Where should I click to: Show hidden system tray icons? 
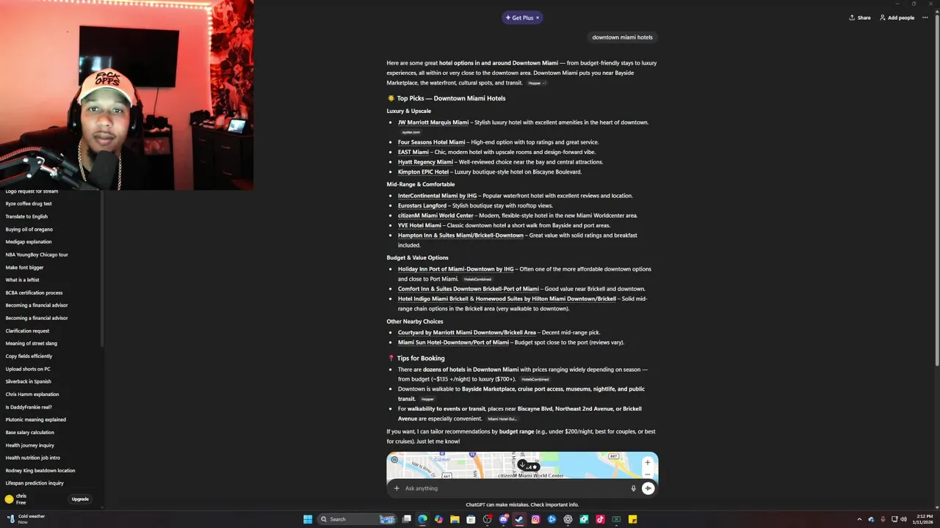859,519
